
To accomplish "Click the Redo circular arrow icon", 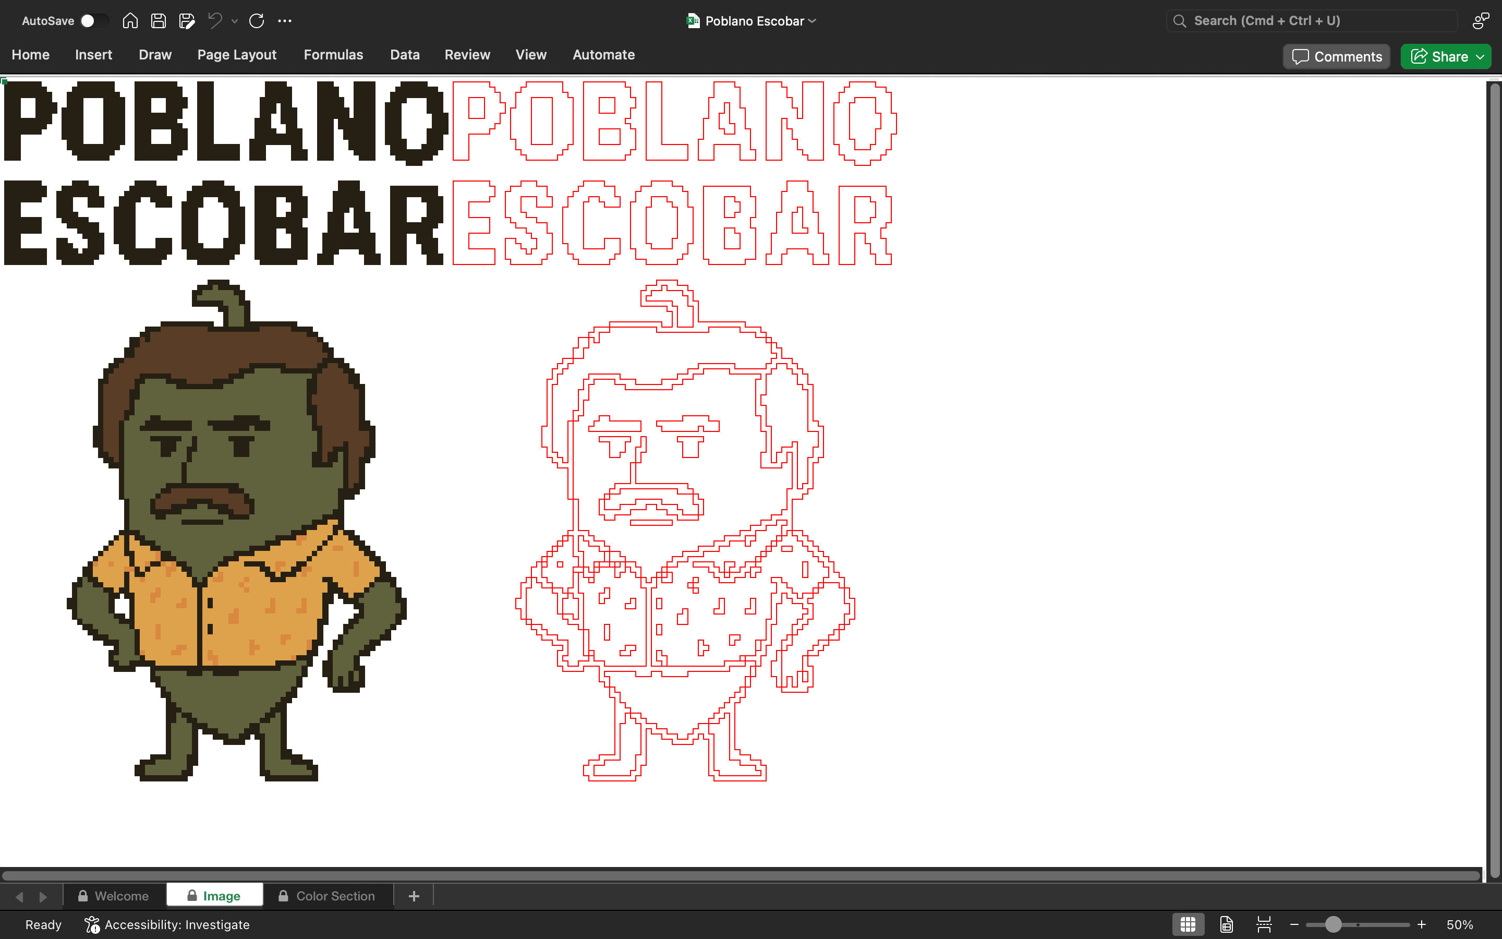I will pyautogui.click(x=257, y=21).
